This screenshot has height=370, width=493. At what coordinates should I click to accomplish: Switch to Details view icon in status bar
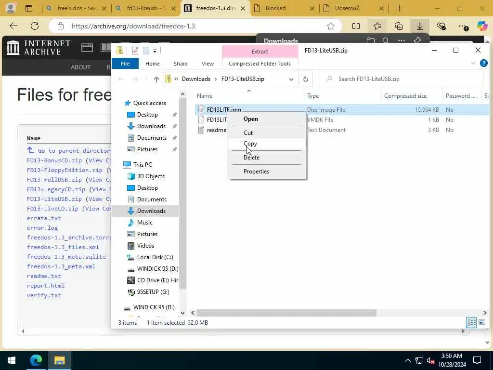tap(471, 322)
